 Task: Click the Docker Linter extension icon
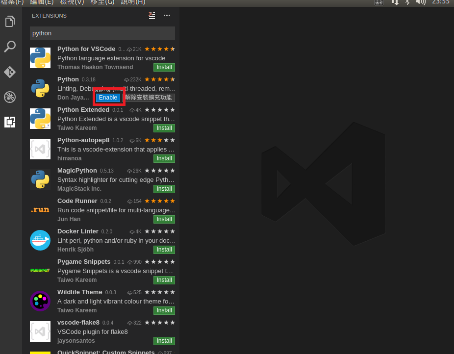40,240
